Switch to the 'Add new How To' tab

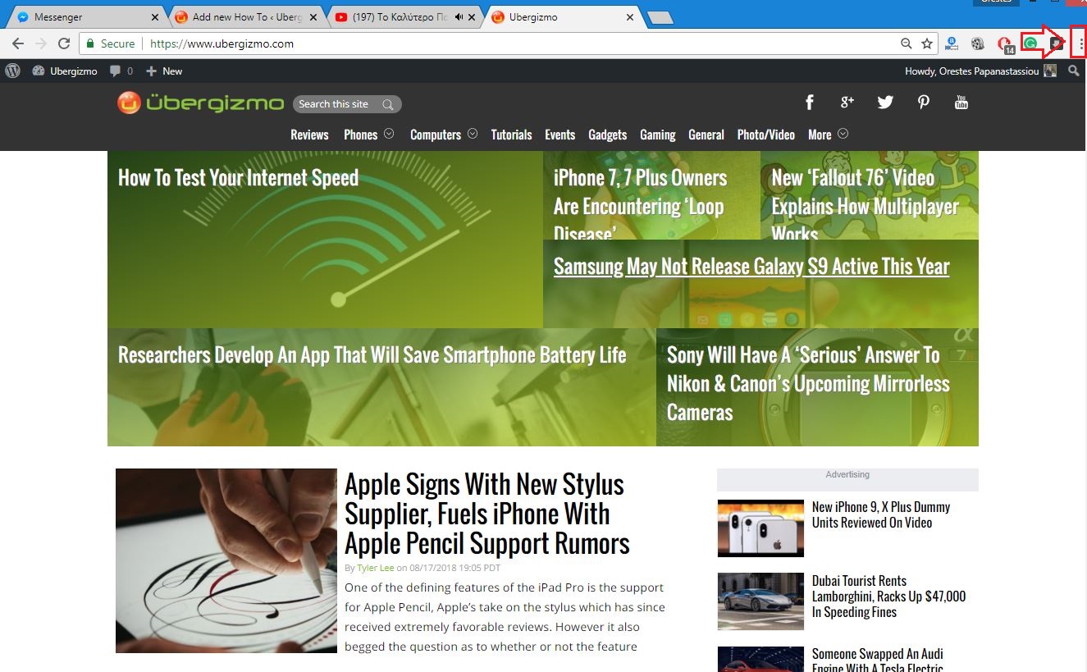tap(247, 17)
